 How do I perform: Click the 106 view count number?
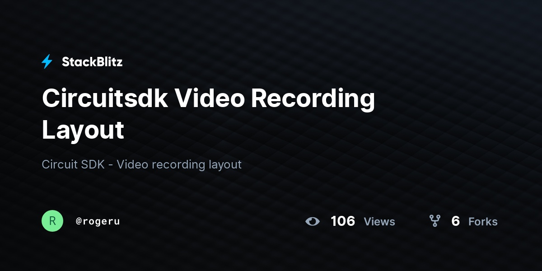343,221
